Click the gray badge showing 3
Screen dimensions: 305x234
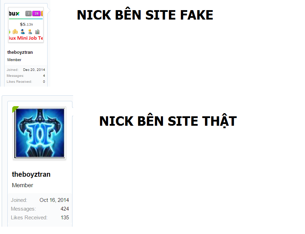tap(28, 13)
